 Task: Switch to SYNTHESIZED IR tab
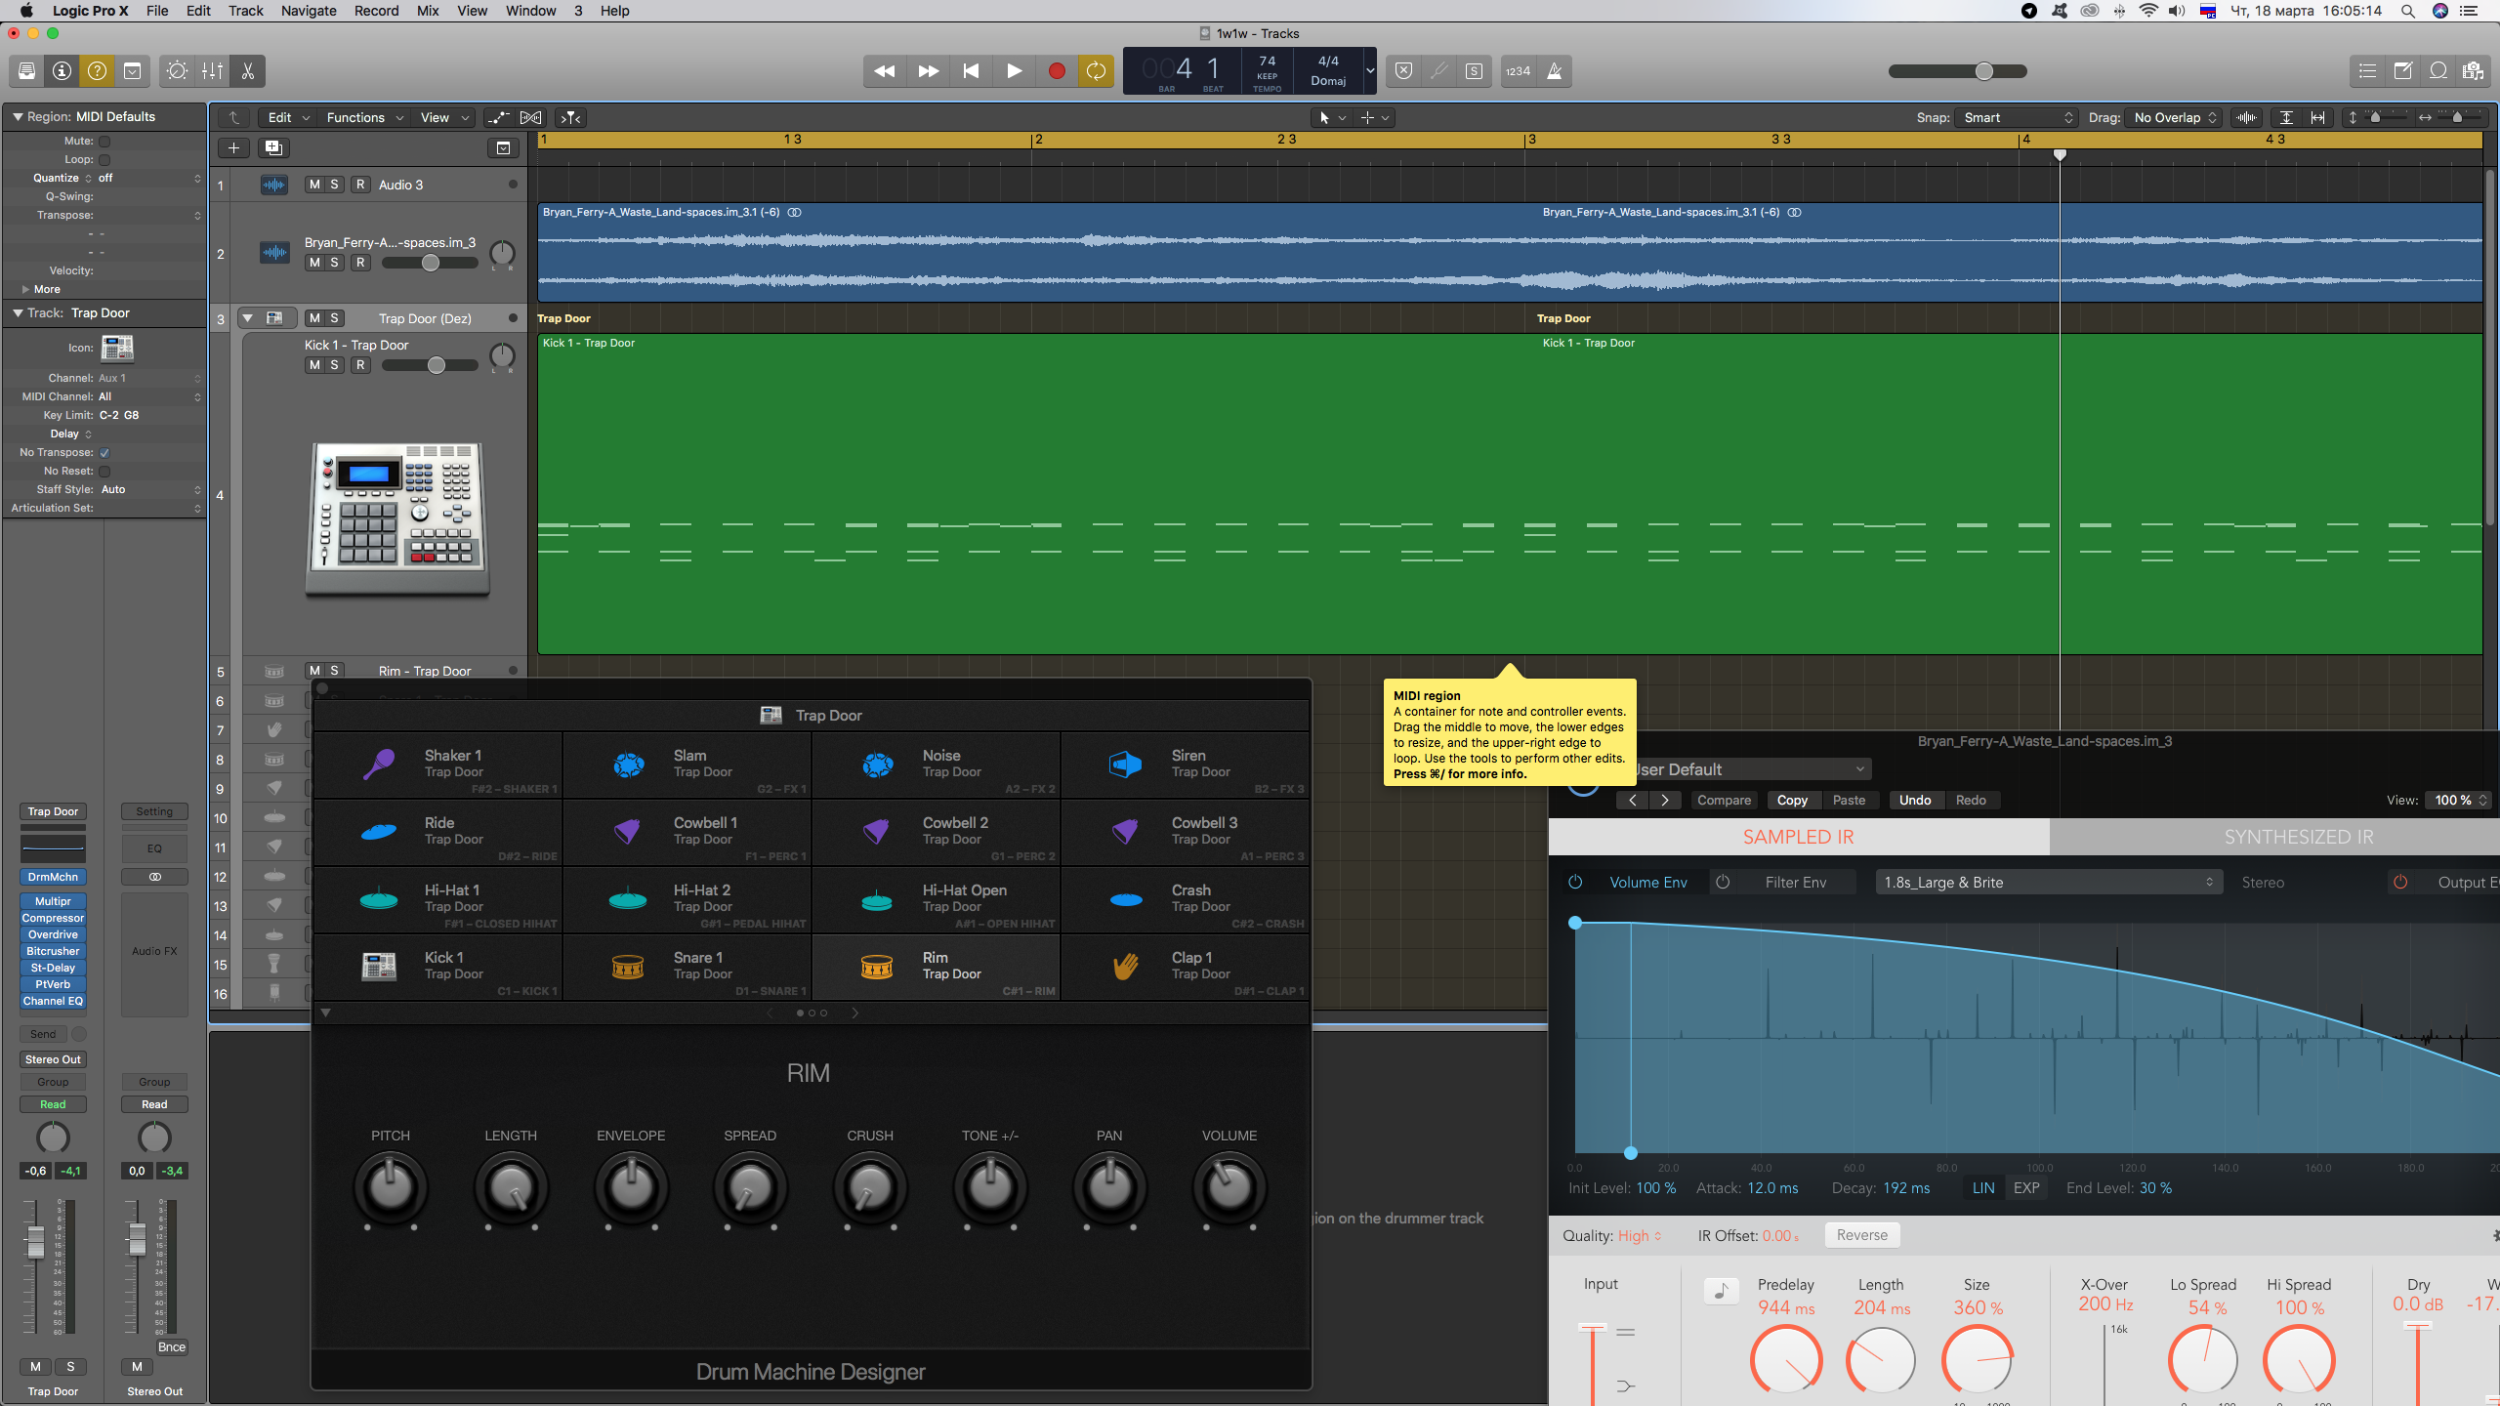[2298, 838]
